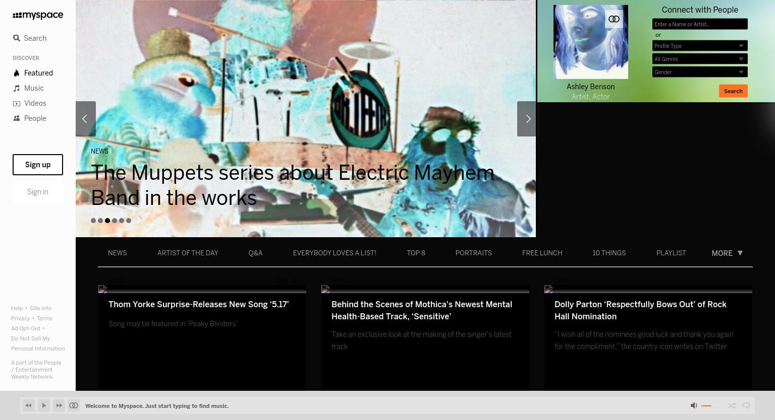
Task: Open Muppets Electric Mayhem Band headline
Action: click(x=293, y=185)
